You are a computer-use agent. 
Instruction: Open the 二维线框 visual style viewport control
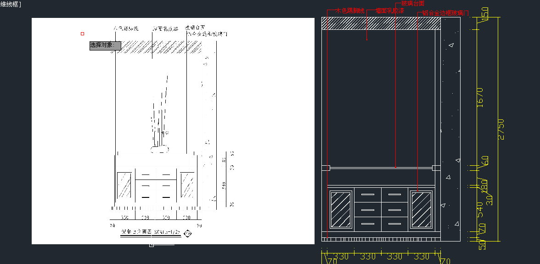click(x=10, y=4)
